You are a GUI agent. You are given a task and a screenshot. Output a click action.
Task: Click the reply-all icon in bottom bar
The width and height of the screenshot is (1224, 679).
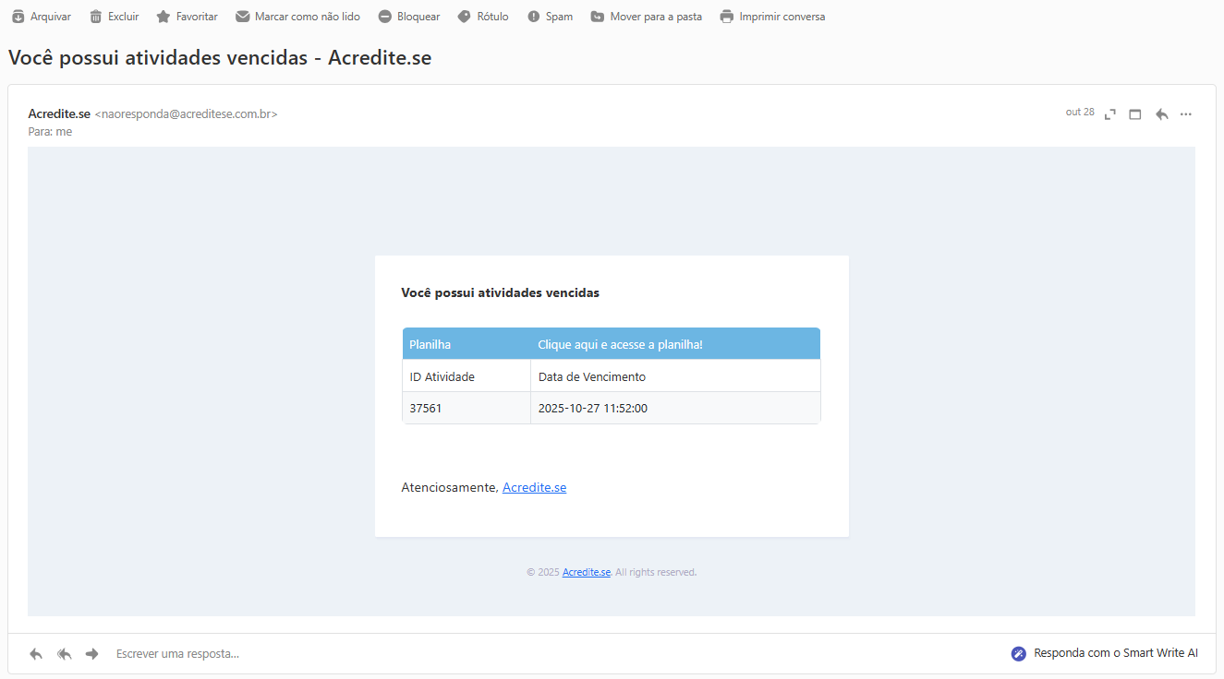[x=64, y=654]
